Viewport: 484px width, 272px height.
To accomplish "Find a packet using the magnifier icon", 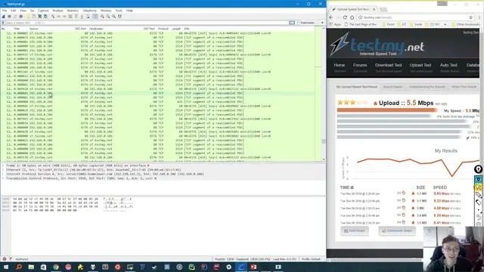I will coord(53,17).
